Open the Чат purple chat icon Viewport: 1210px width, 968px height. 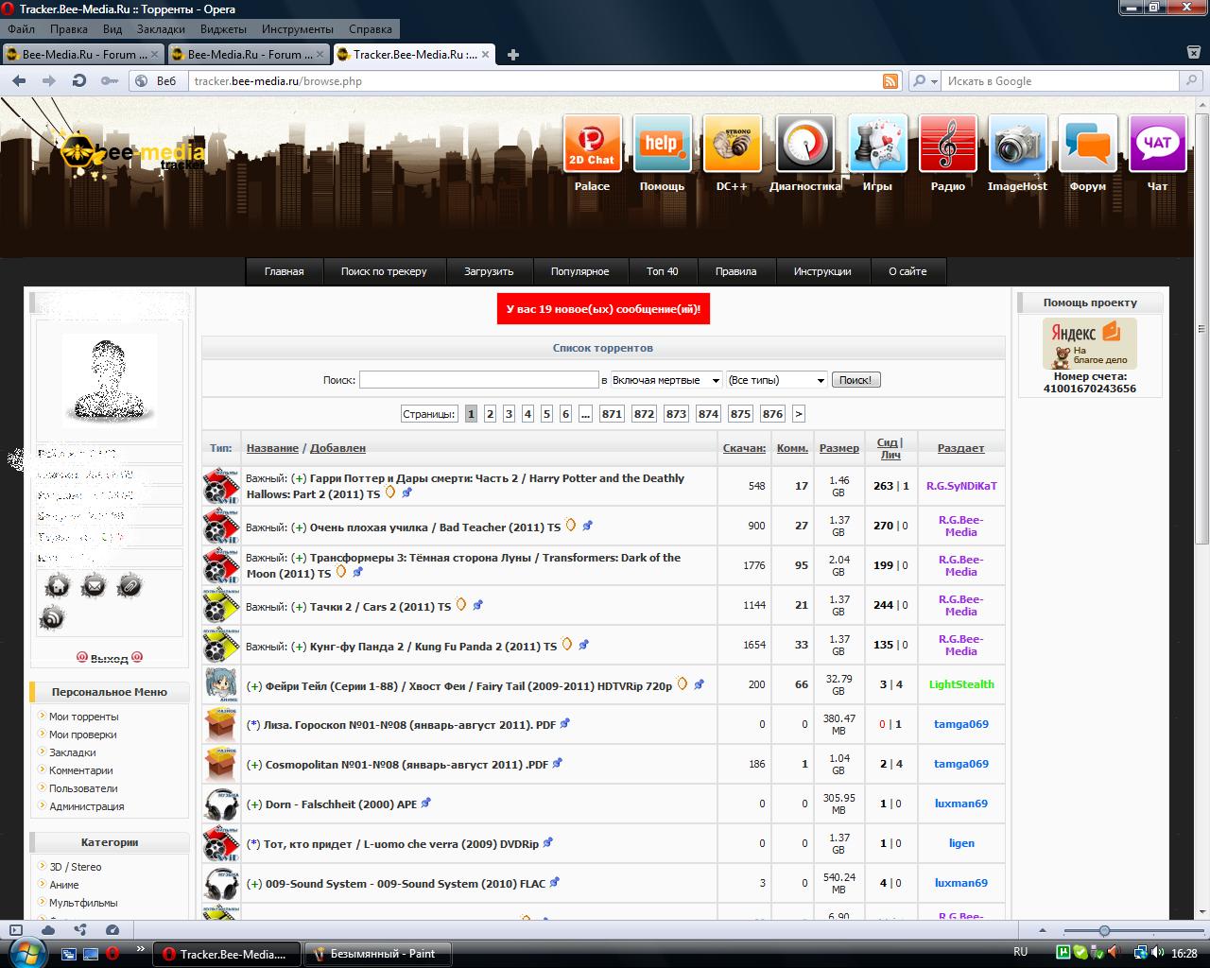click(1158, 144)
